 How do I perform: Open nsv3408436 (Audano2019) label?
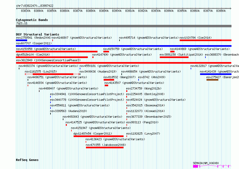point(98,71)
